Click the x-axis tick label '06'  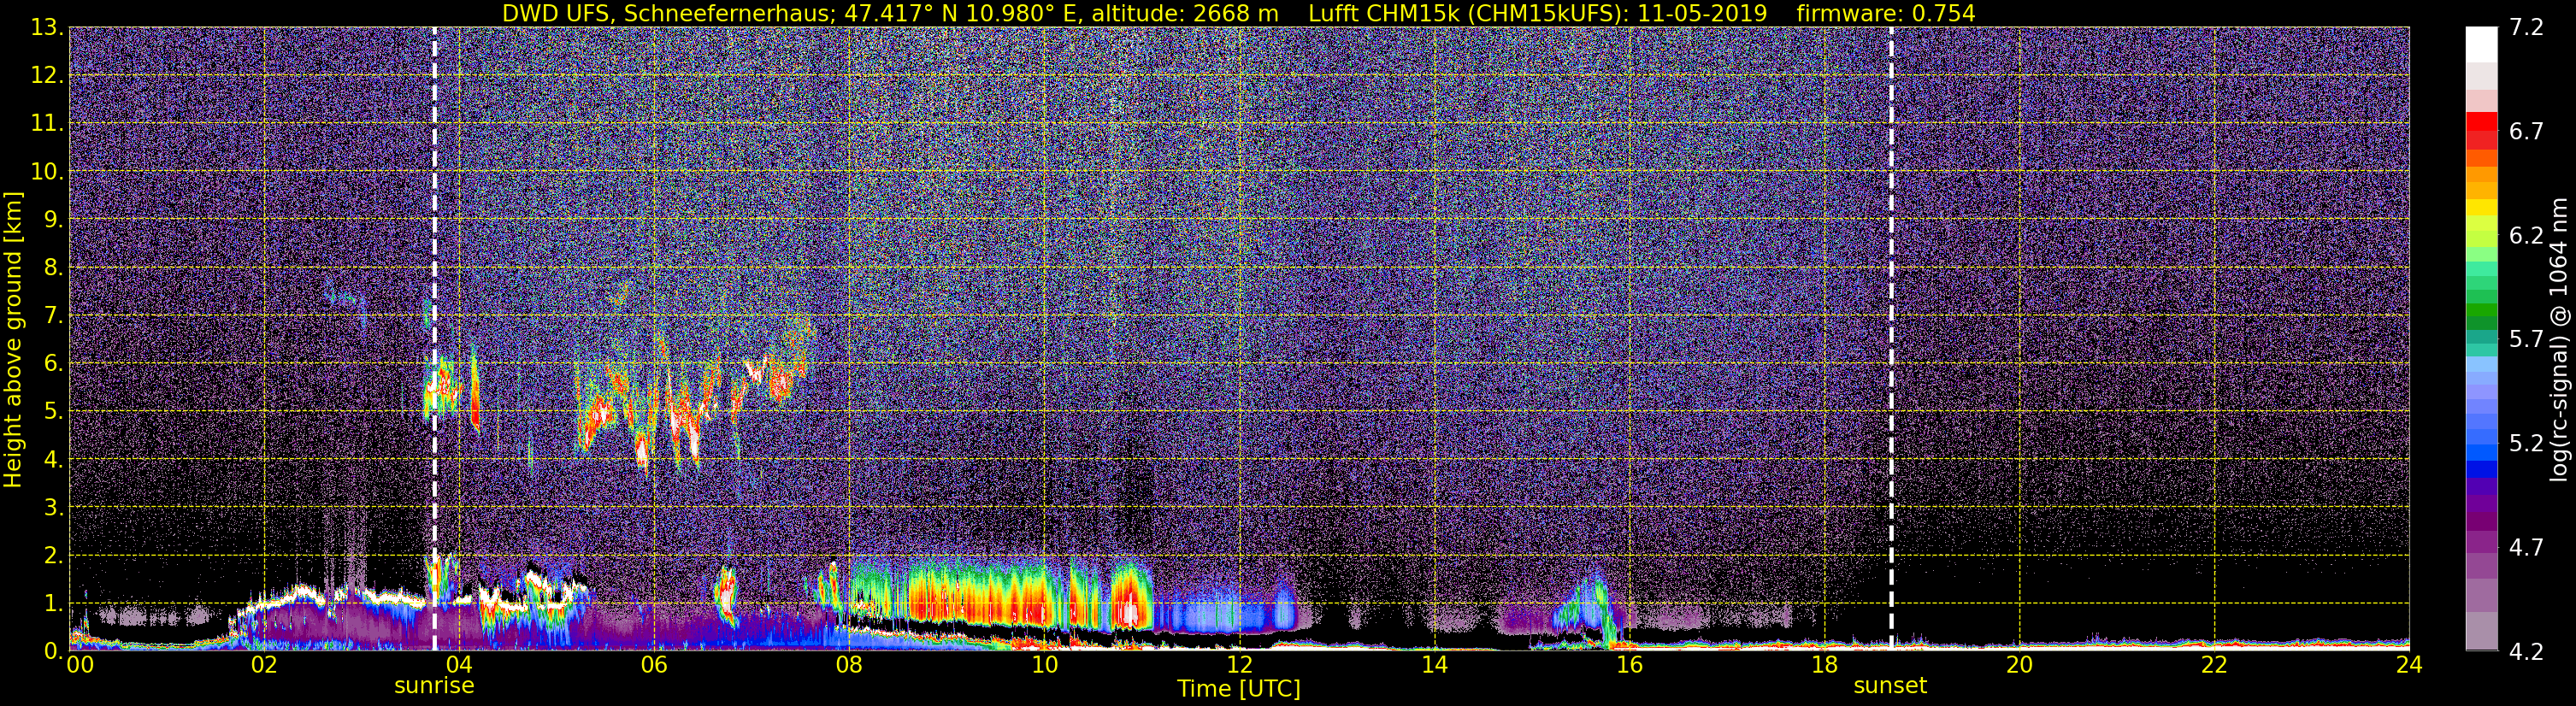654,665
